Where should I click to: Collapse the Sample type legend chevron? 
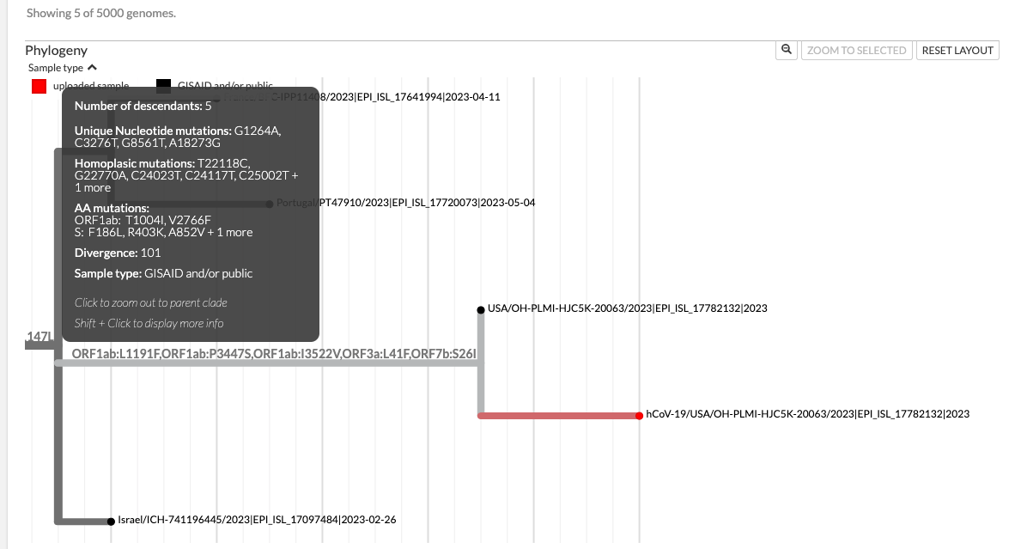point(92,67)
